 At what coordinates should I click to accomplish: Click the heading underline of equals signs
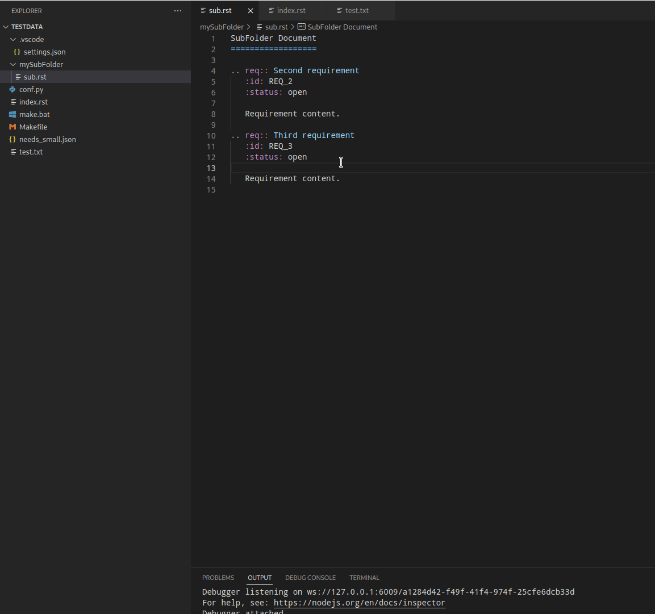click(x=274, y=49)
